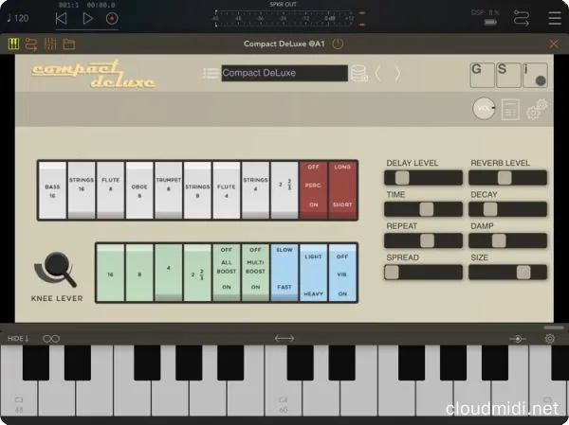The width and height of the screenshot is (569, 425).
Task: Toggle the Flute 8 tab
Action: coord(110,190)
